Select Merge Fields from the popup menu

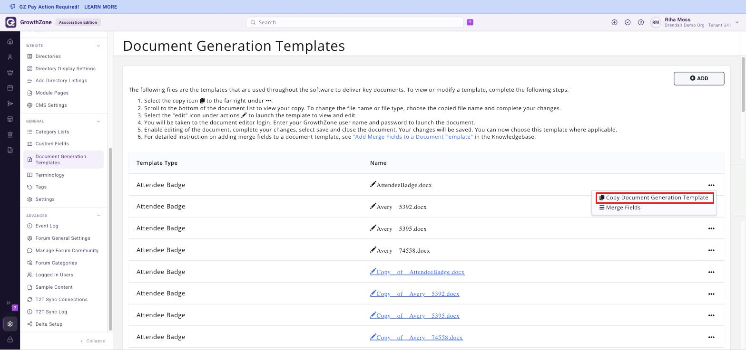click(x=620, y=208)
